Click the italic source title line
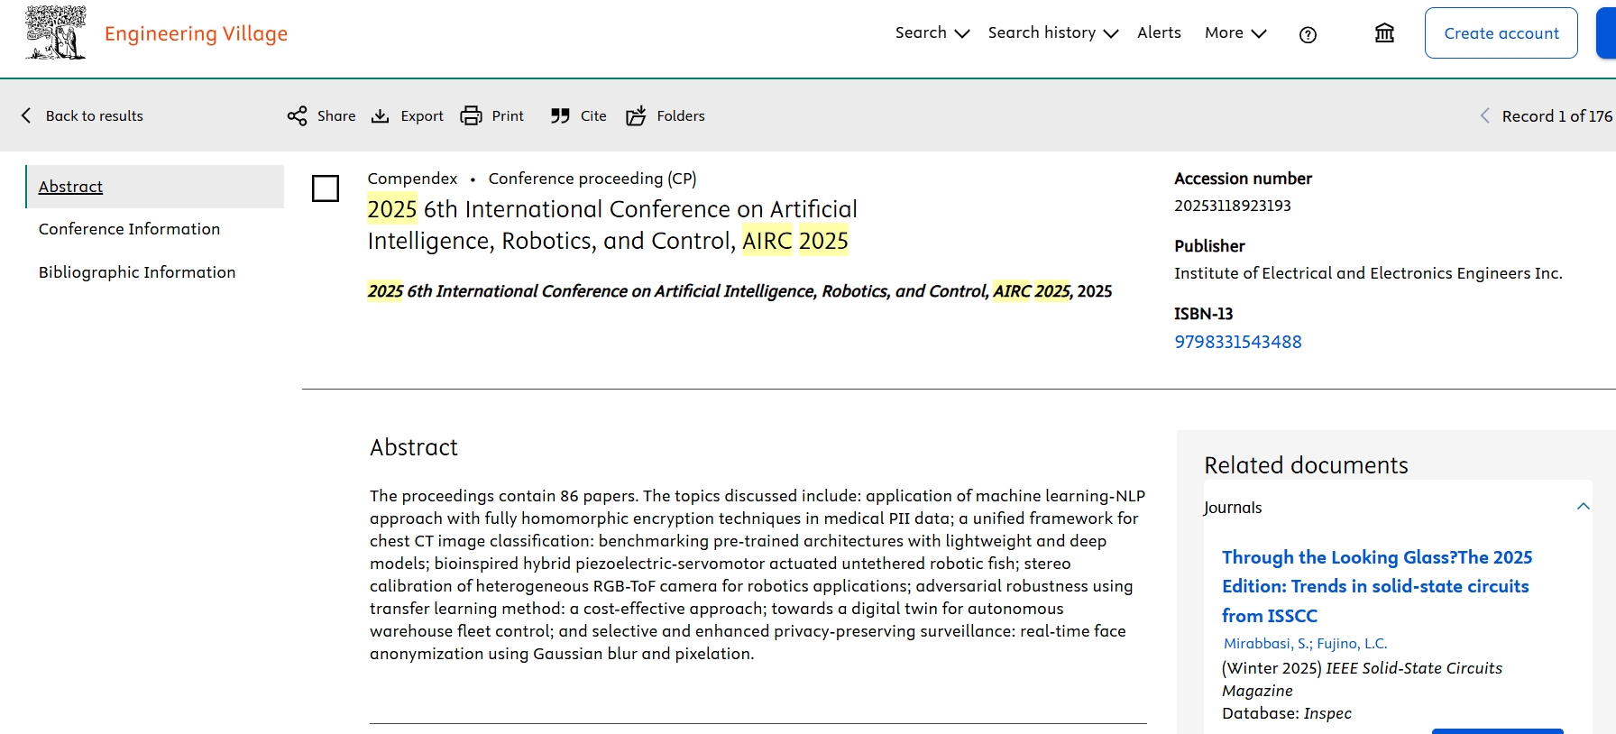This screenshot has height=734, width=1616. coord(739,291)
